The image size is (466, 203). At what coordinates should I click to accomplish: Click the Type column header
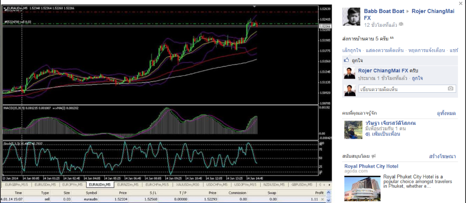(x=45, y=193)
